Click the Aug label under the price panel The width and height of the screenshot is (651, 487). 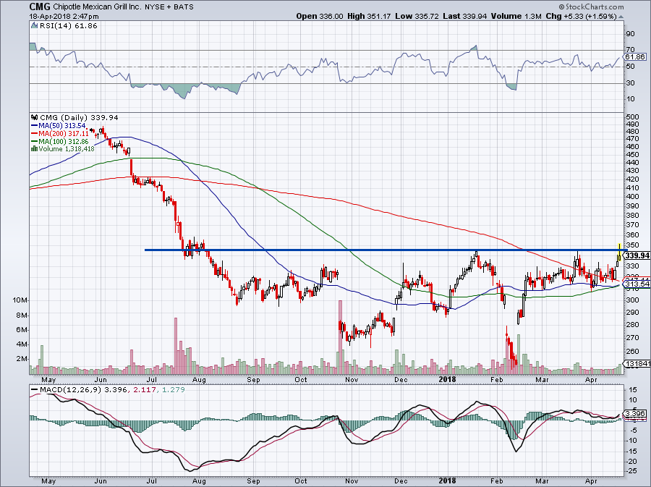[x=200, y=380]
